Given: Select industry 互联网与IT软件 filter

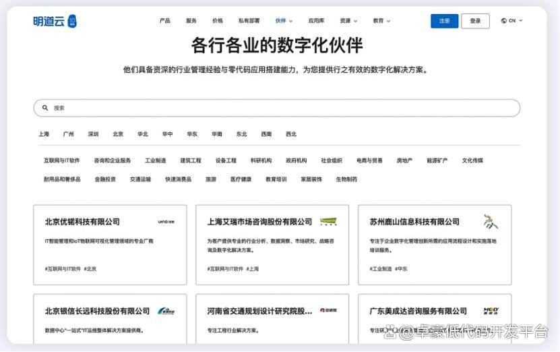Looking at the screenshot, I should (62, 160).
